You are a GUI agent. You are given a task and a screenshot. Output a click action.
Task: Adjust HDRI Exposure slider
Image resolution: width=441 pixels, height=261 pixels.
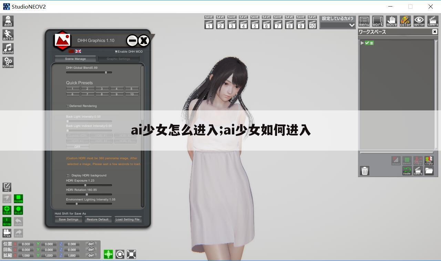click(89, 185)
